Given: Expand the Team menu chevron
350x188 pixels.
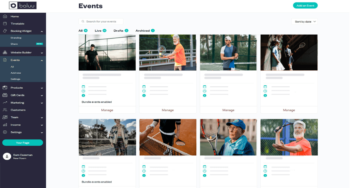Looking at the screenshot, I should (x=42, y=118).
